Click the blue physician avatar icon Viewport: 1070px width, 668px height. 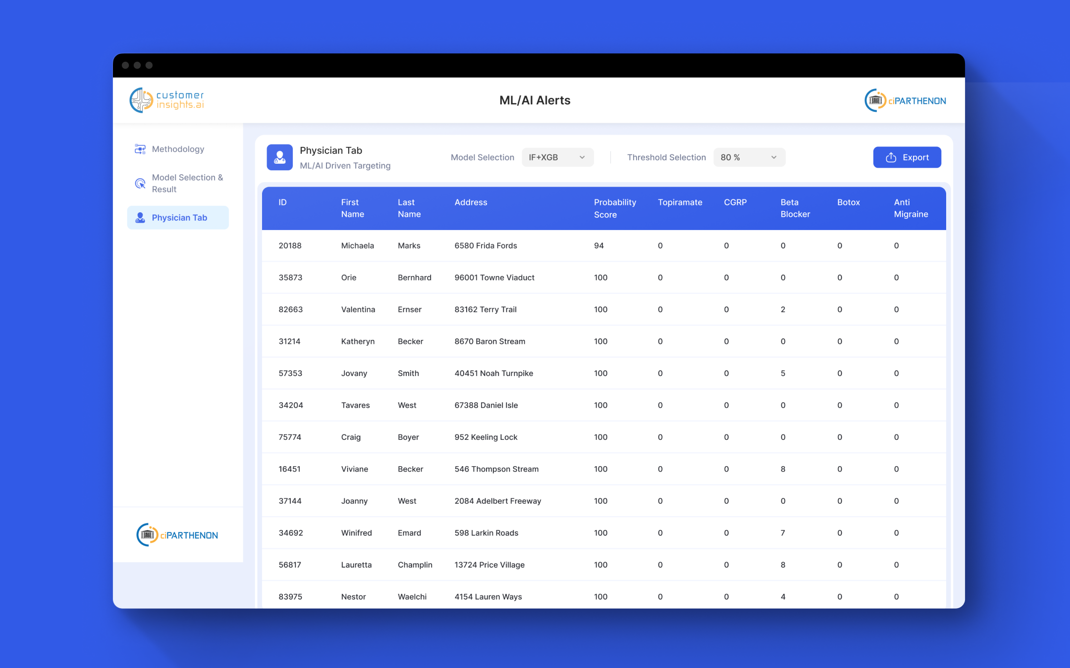[279, 157]
